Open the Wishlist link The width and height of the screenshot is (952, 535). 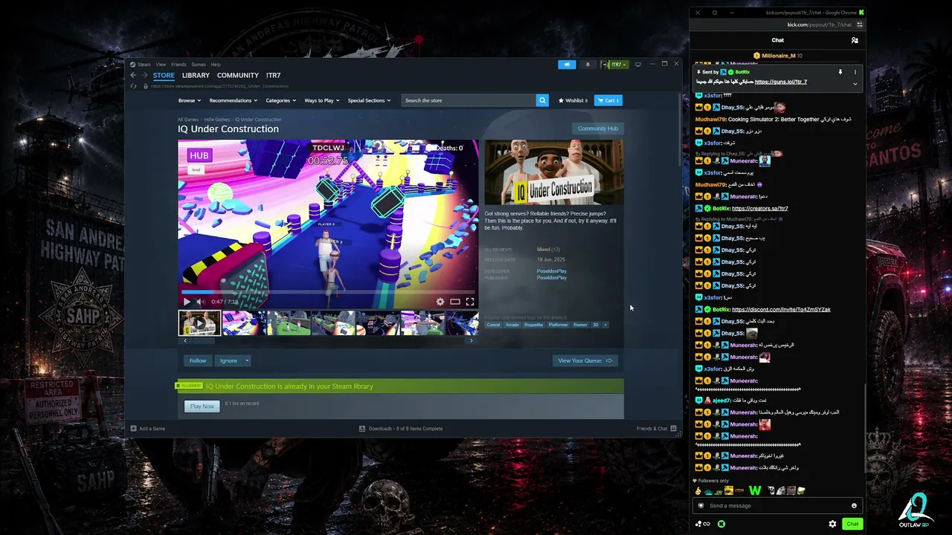tap(573, 100)
